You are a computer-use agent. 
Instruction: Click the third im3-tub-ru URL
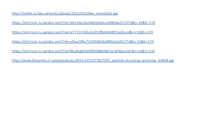[x=83, y=51]
